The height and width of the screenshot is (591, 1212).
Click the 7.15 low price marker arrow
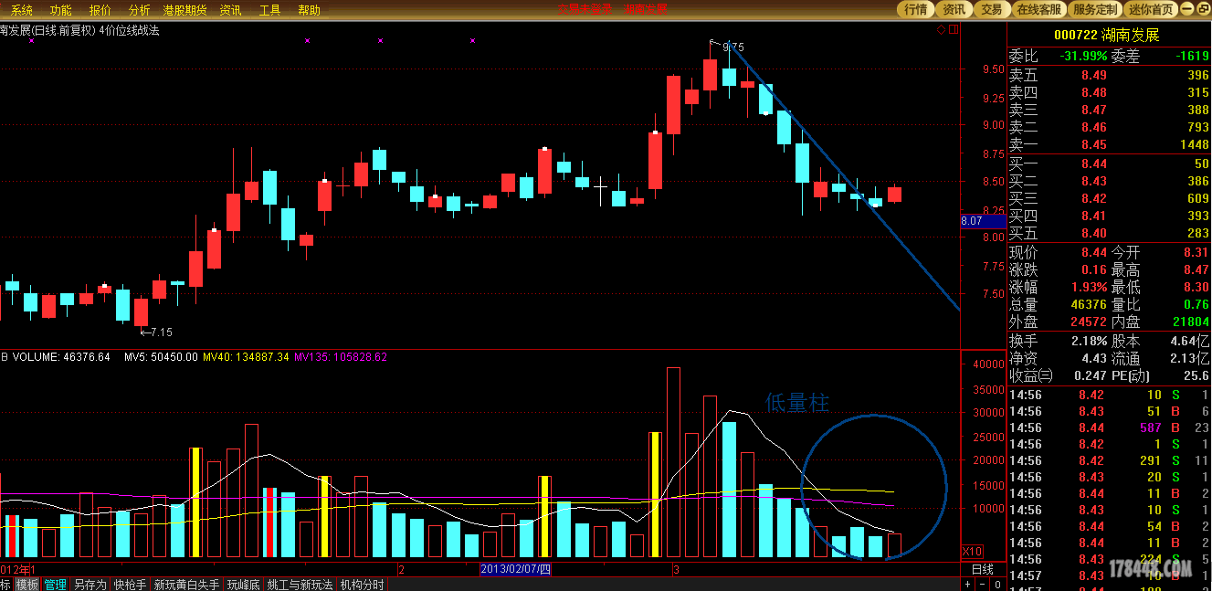click(x=145, y=331)
